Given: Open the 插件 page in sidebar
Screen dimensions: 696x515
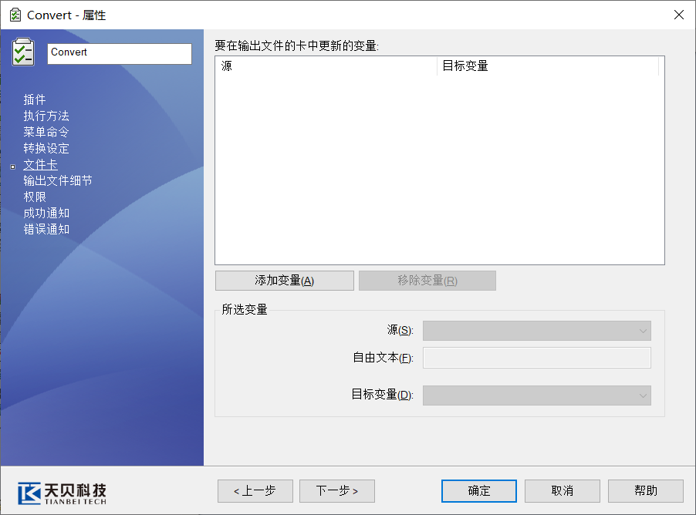Looking at the screenshot, I should (35, 99).
